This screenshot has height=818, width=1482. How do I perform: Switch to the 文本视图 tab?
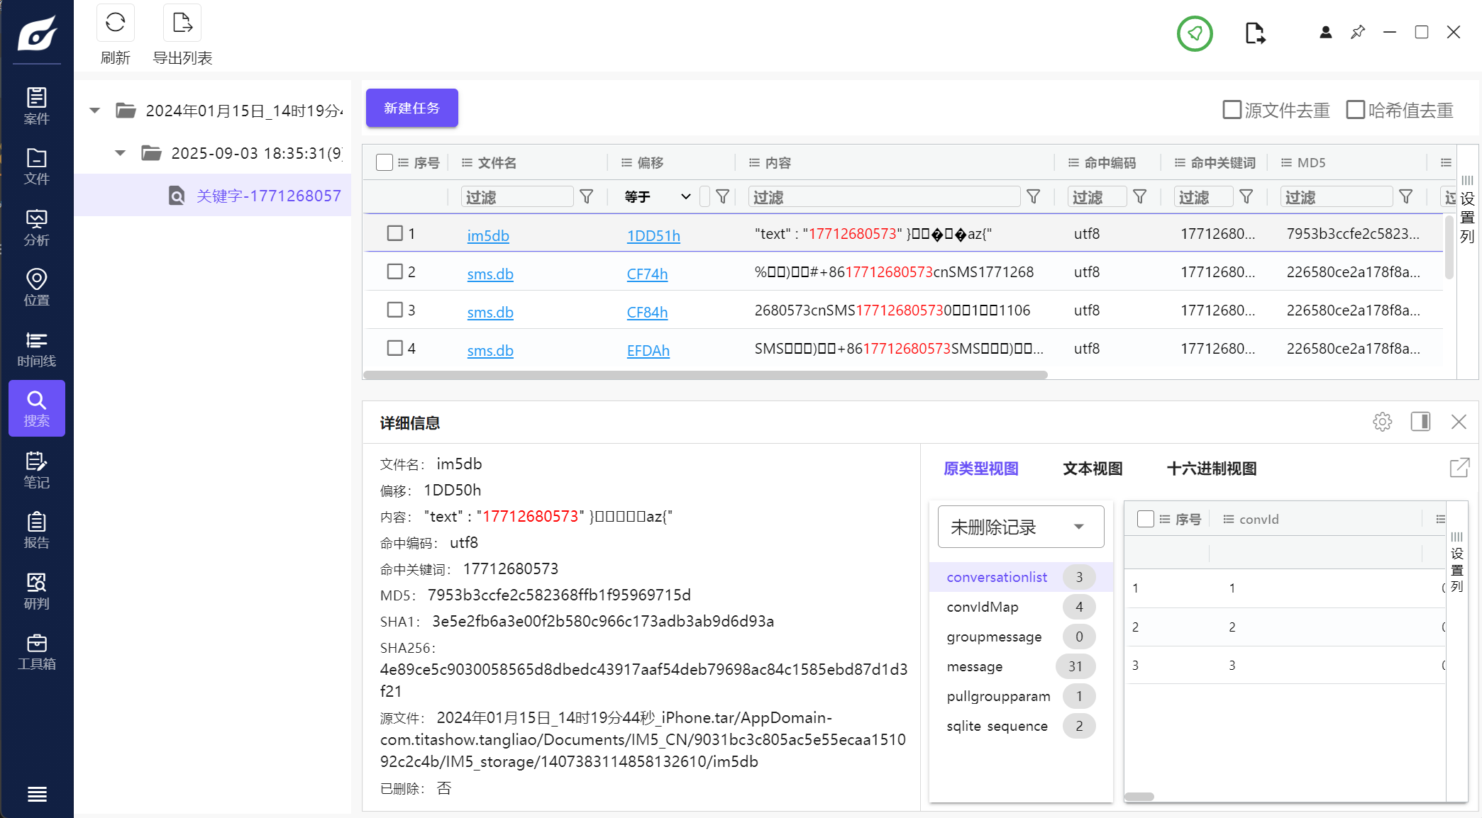(x=1092, y=469)
